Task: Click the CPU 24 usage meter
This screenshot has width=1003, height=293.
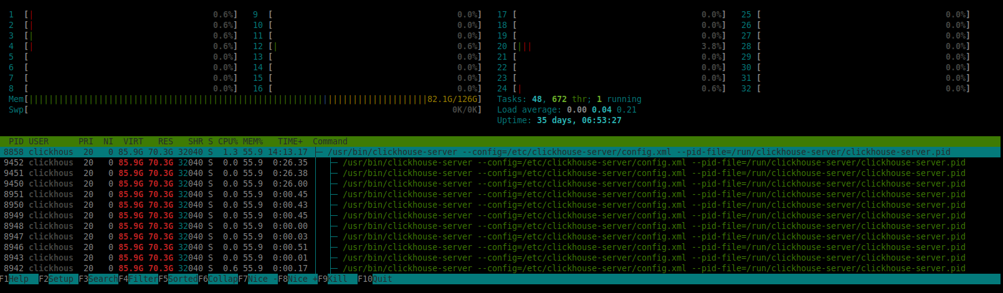Action: pos(612,88)
